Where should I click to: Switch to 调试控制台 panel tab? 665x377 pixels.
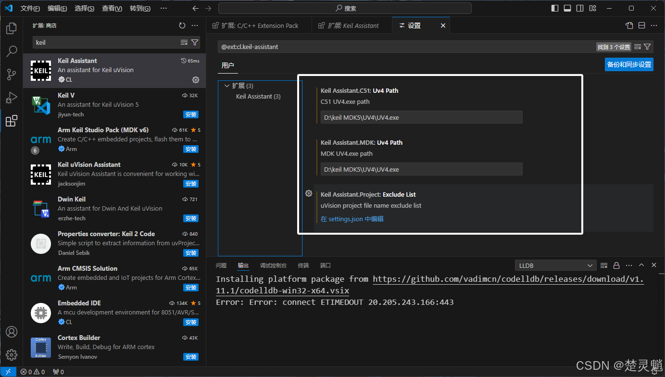273,265
